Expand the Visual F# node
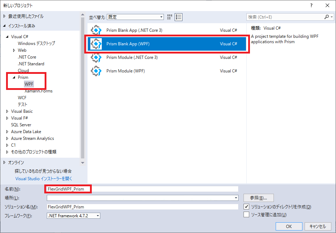Image resolution: width=336 pixels, height=233 pixels. 7,118
